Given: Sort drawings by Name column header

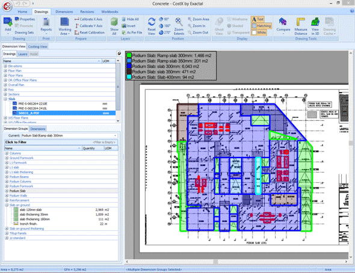Looking at the screenshot, I should [52, 61].
